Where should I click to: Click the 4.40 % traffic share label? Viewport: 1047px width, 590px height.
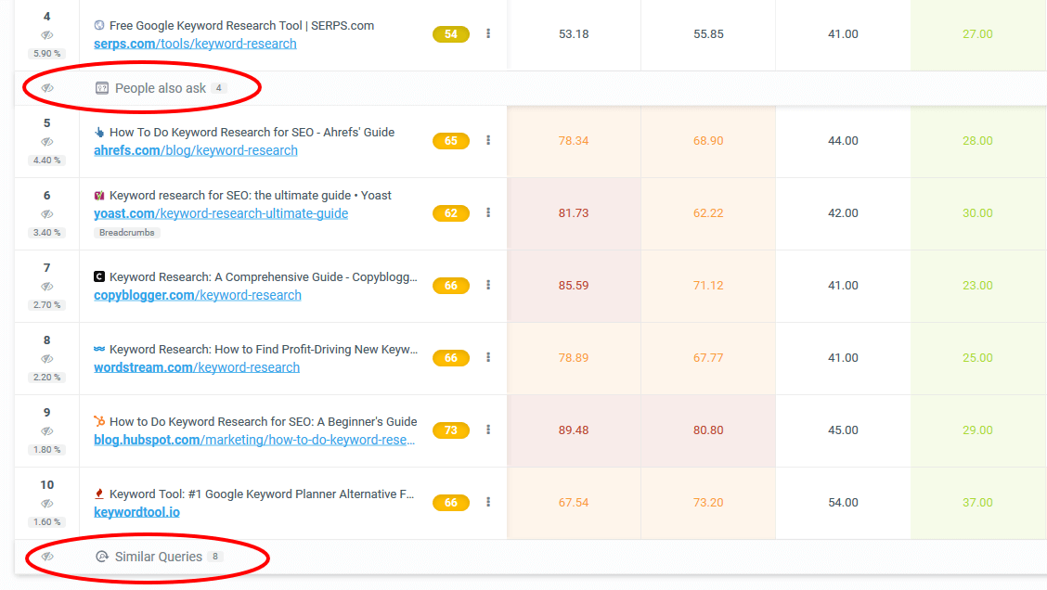coord(46,160)
